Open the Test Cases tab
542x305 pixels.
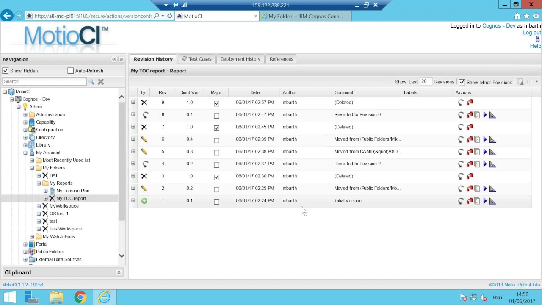(x=197, y=59)
